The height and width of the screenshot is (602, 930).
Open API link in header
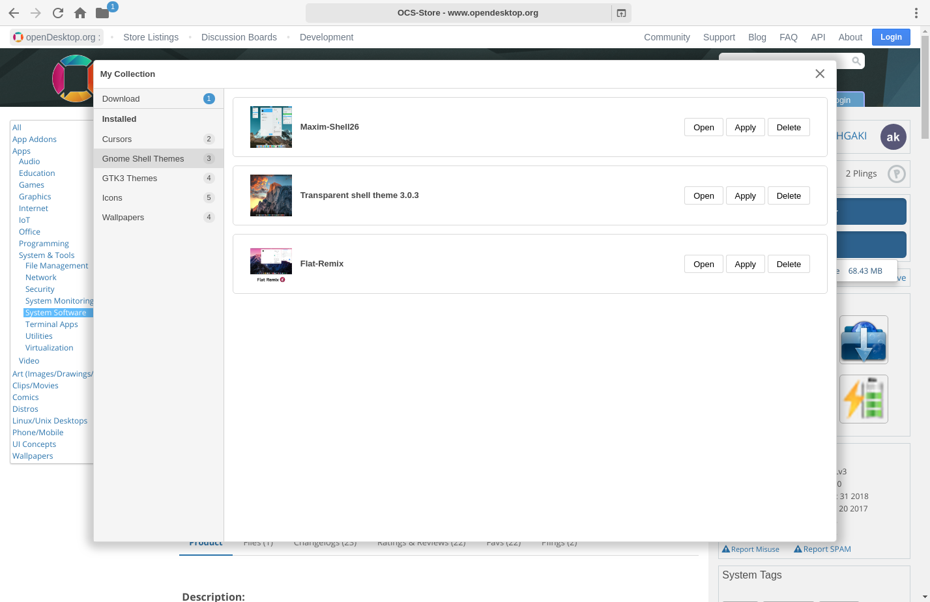pos(818,37)
